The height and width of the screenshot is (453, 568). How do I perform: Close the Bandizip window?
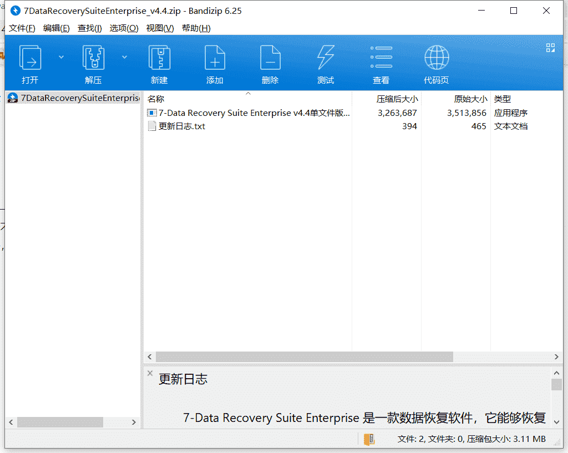tap(546, 11)
